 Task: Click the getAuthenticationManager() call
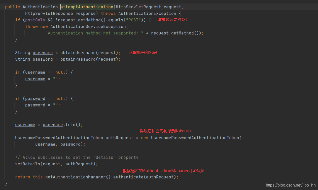pyautogui.click(x=78, y=177)
